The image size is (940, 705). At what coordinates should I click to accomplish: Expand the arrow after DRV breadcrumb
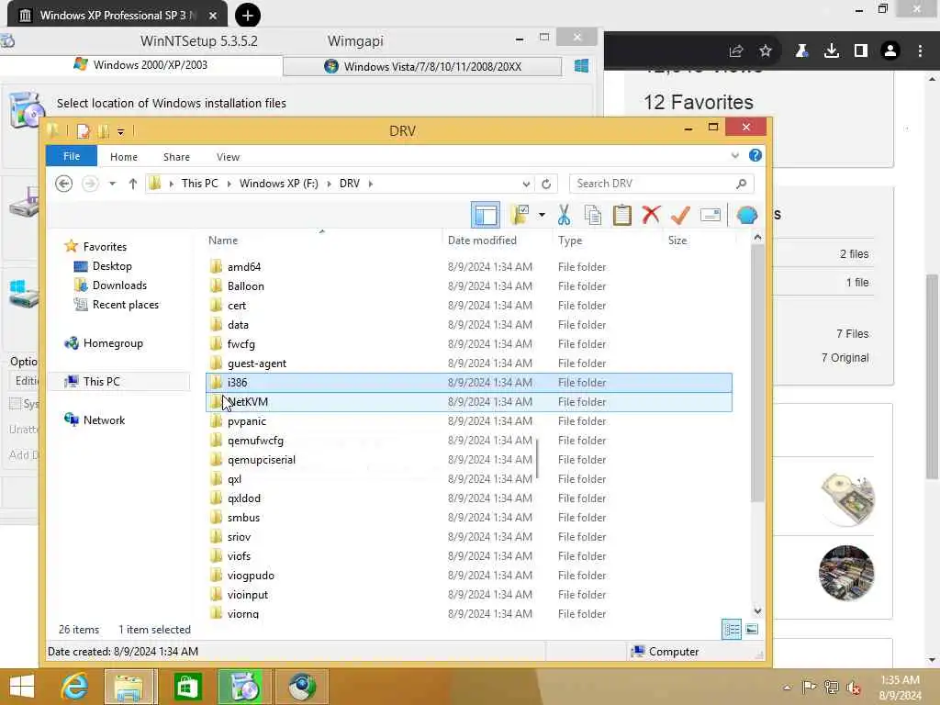click(371, 184)
